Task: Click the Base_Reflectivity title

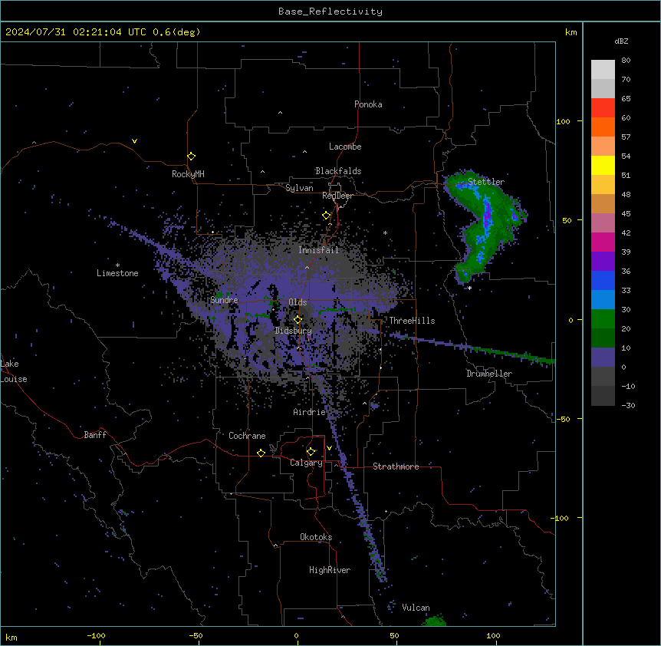Action: [x=330, y=12]
